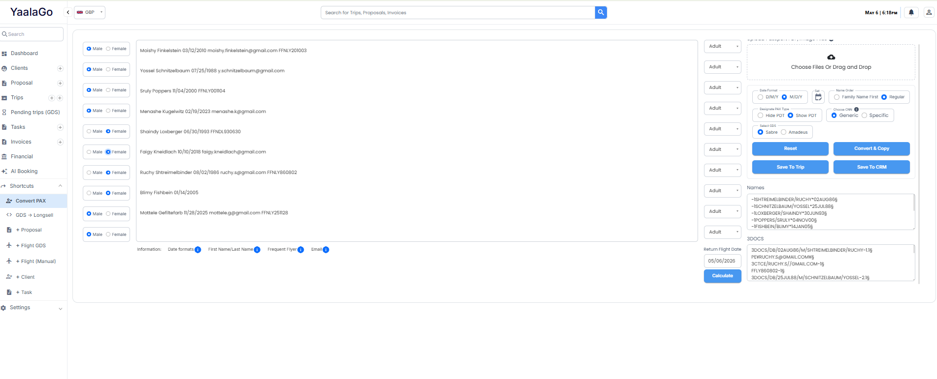Select Amadeus as the GDS
This screenshot has width=937, height=379.
pos(783,132)
